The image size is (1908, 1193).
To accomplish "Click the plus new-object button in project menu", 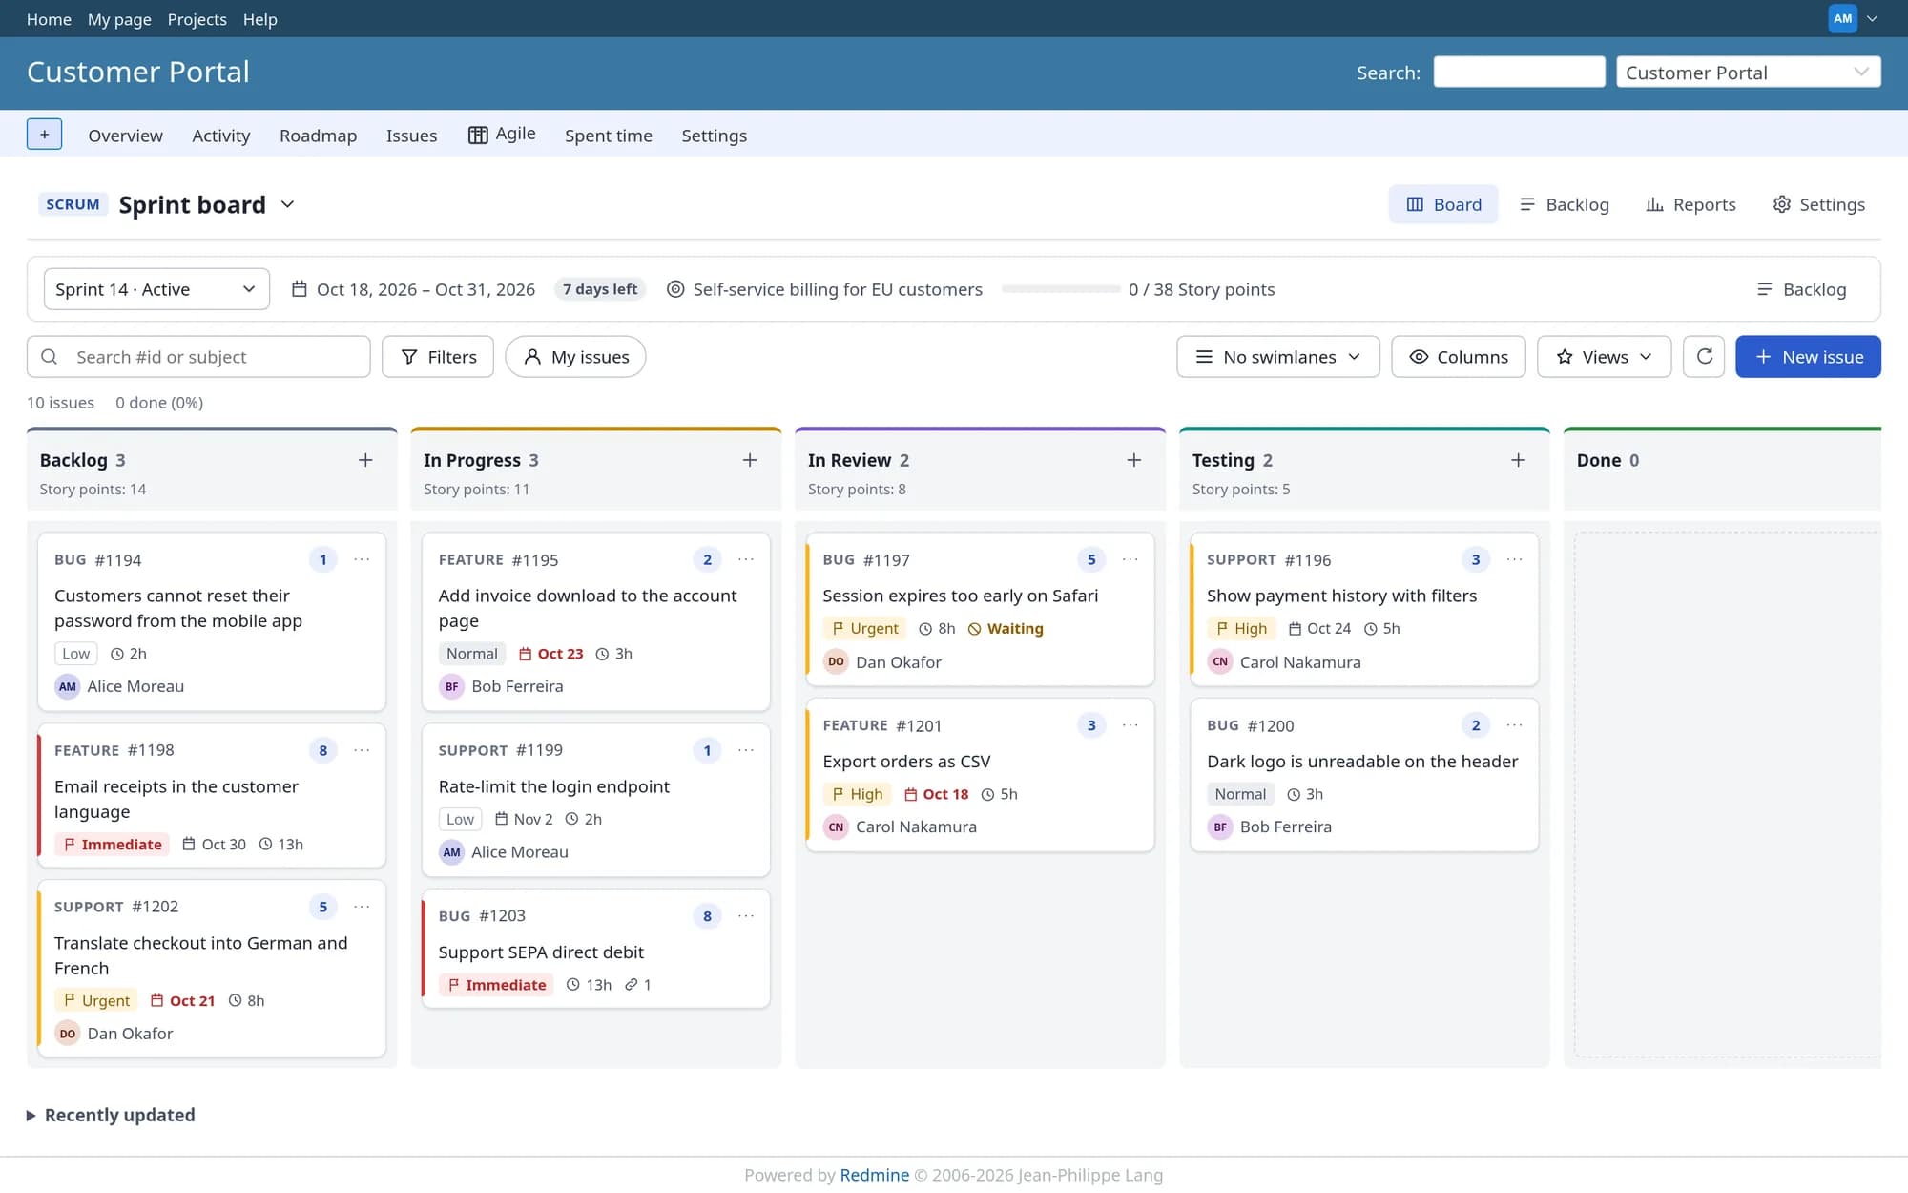I will pos(44,135).
